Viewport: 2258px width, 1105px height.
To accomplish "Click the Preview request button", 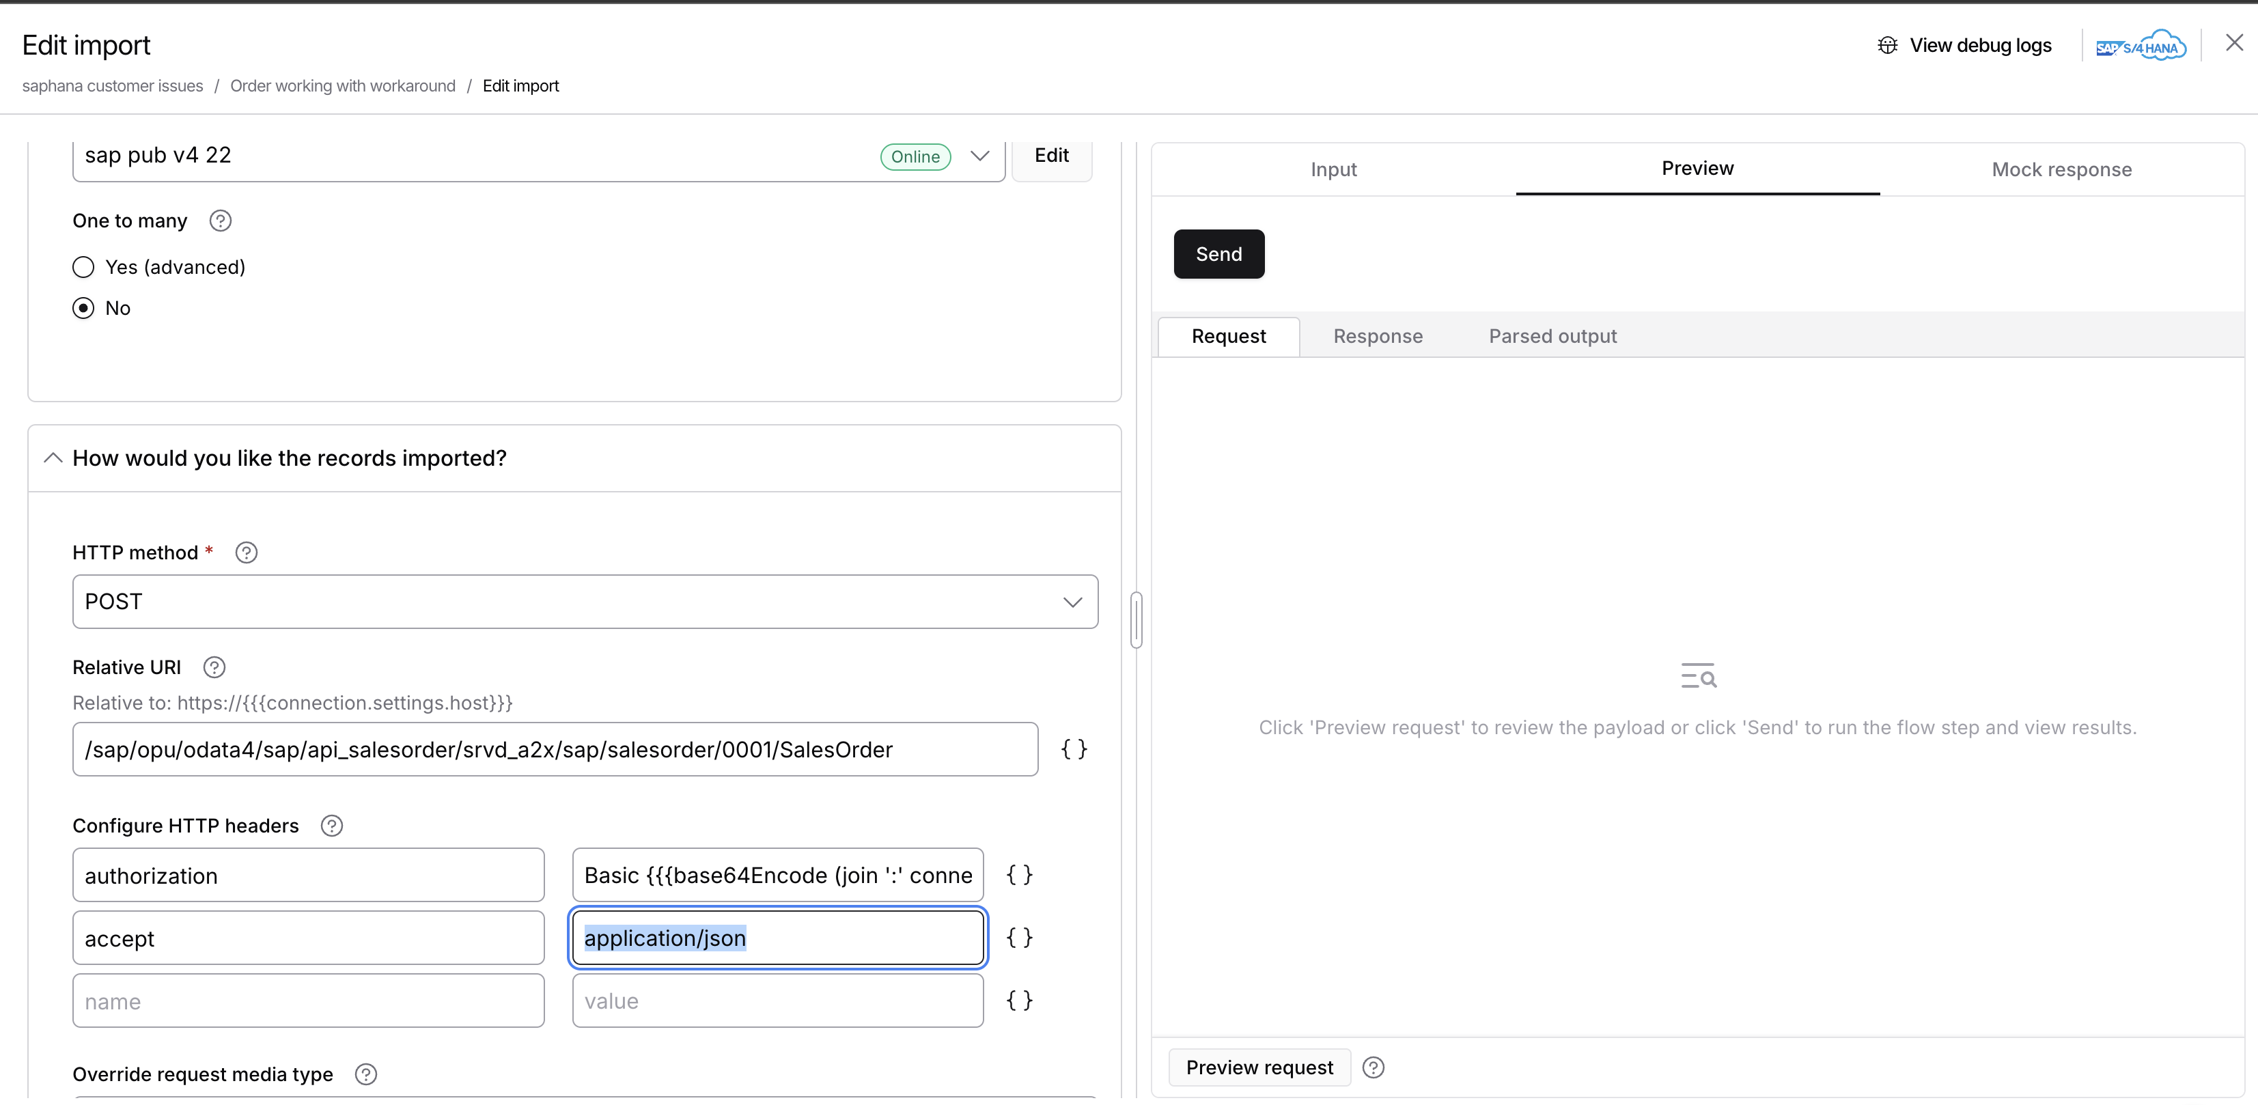I will tap(1259, 1067).
